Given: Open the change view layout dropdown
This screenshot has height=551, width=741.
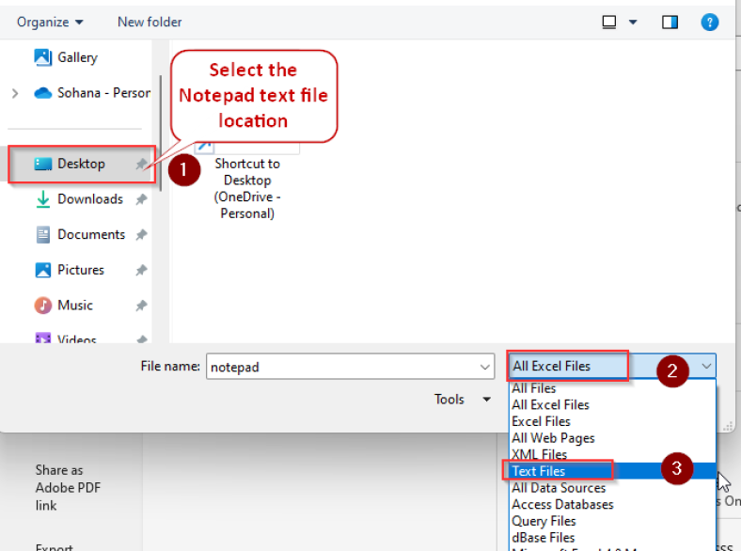Looking at the screenshot, I should click(633, 22).
